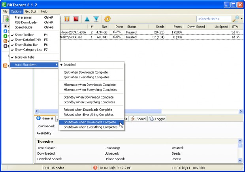The height and width of the screenshot is (172, 245).
Task: Open Preferences via the gear toolbar icon
Action: (x=107, y=19)
